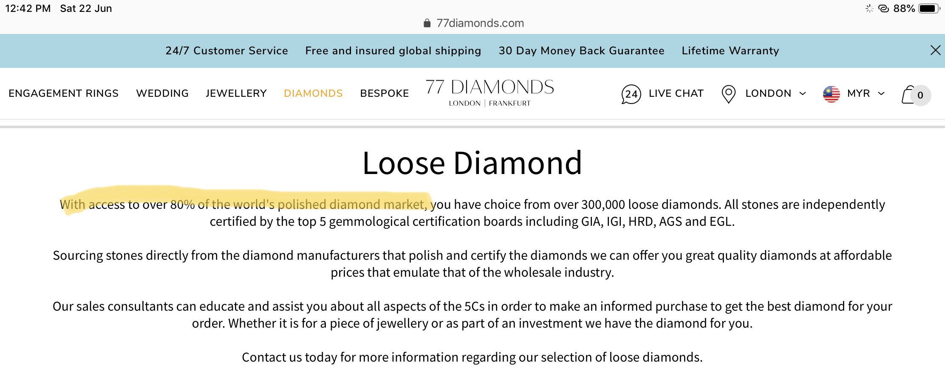Open the Jewellery menu
The width and height of the screenshot is (945, 379).
[236, 93]
